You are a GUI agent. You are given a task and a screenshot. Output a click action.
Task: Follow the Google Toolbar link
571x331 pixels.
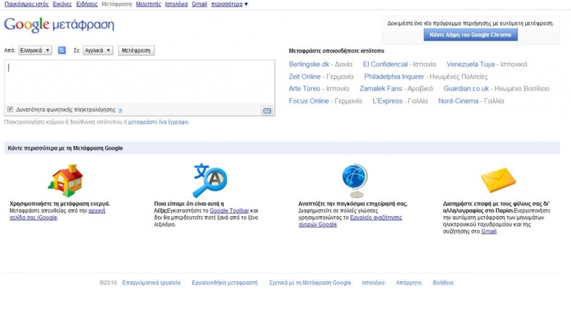(229, 210)
